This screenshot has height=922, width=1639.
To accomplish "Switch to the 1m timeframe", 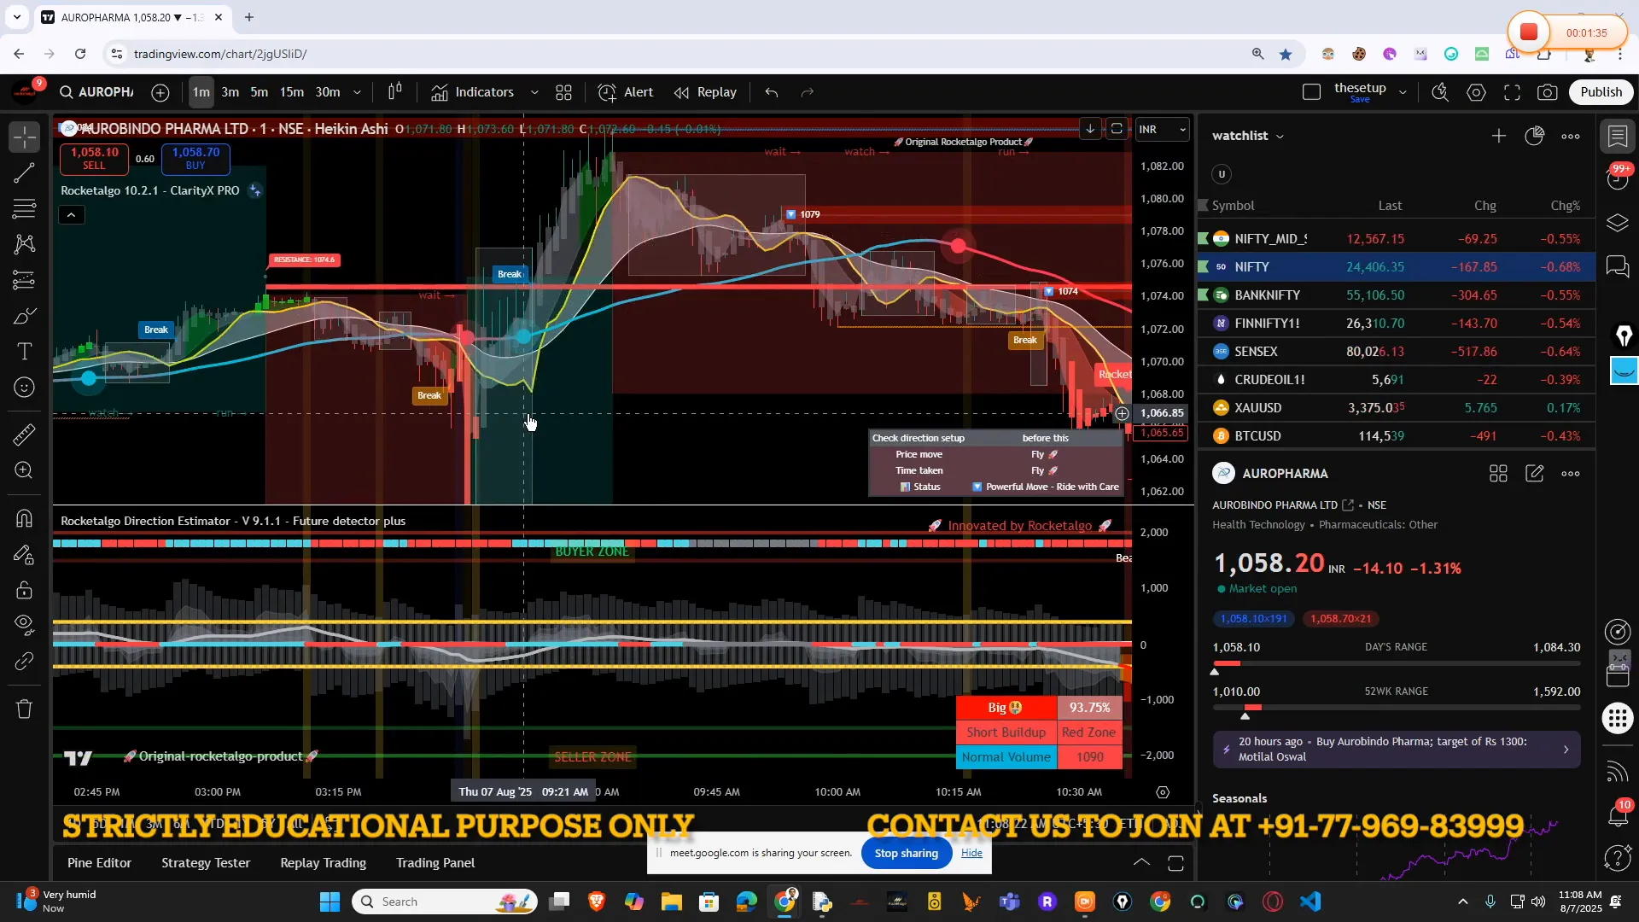I will point(201,92).
